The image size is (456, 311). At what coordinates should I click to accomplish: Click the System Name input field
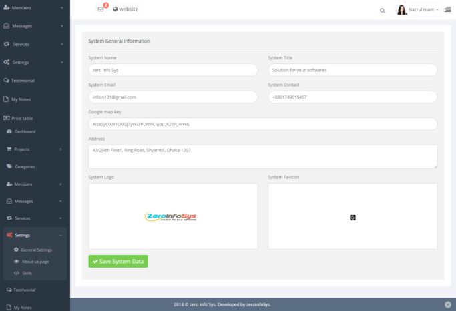173,70
